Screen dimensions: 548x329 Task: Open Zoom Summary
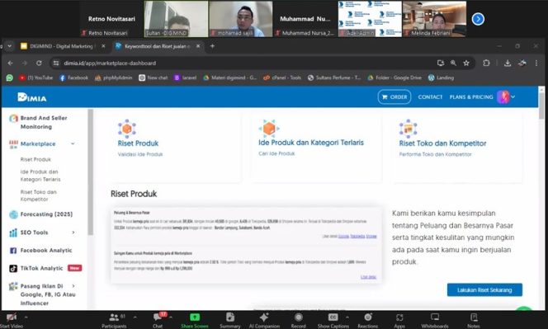pyautogui.click(x=230, y=321)
